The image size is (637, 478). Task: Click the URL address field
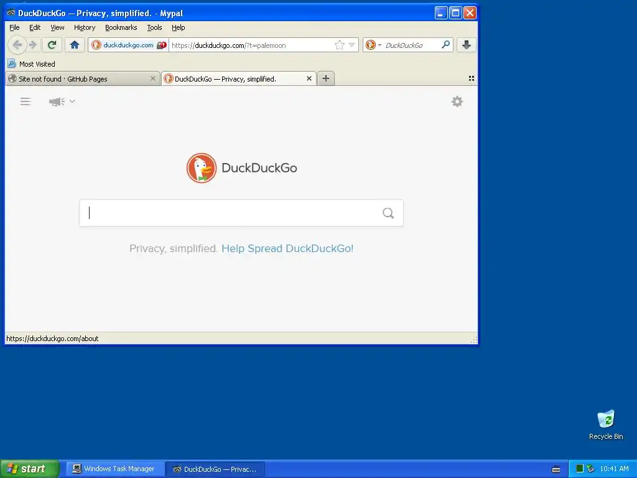tap(251, 45)
